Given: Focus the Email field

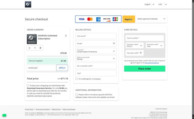Looking at the screenshot, I should [96, 43].
